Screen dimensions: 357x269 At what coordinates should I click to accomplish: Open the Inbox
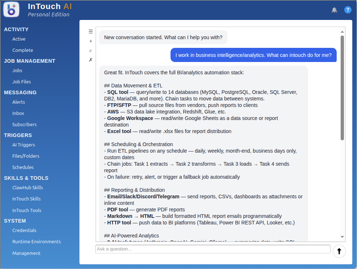coord(18,113)
